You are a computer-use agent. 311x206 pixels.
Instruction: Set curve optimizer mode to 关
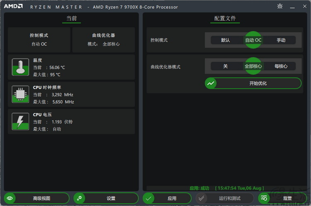coord(225,66)
